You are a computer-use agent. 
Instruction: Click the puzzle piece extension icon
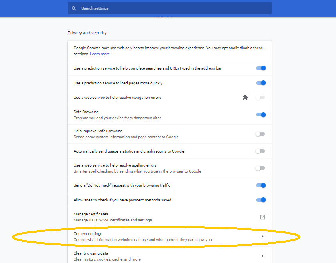coord(246,97)
